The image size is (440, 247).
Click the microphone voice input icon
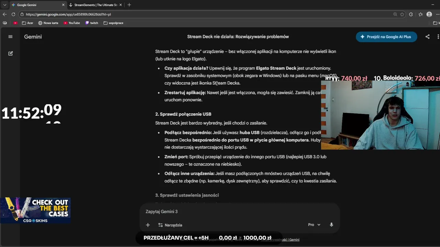[x=331, y=225]
